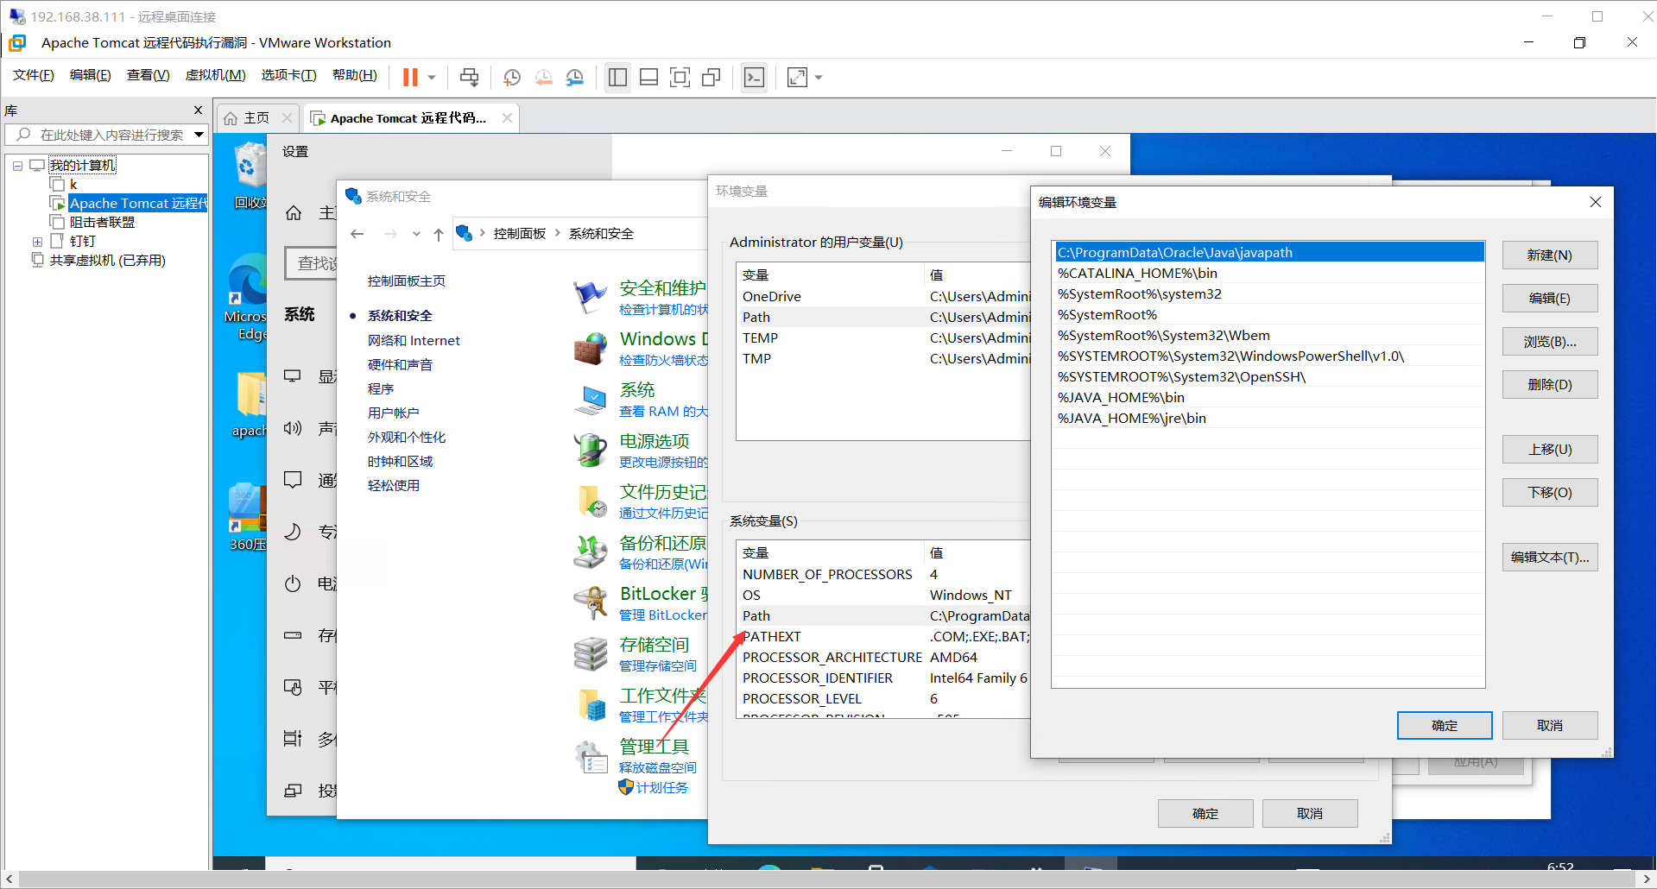Toggle the library sidebar view icon

617,78
